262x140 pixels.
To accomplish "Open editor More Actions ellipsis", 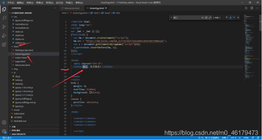I will [257, 8].
